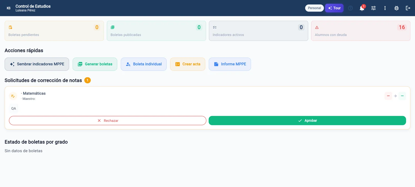Viewport: 415px width, 187px height.
Task: Click Sembrar indicadores MPPE
Action: [37, 64]
